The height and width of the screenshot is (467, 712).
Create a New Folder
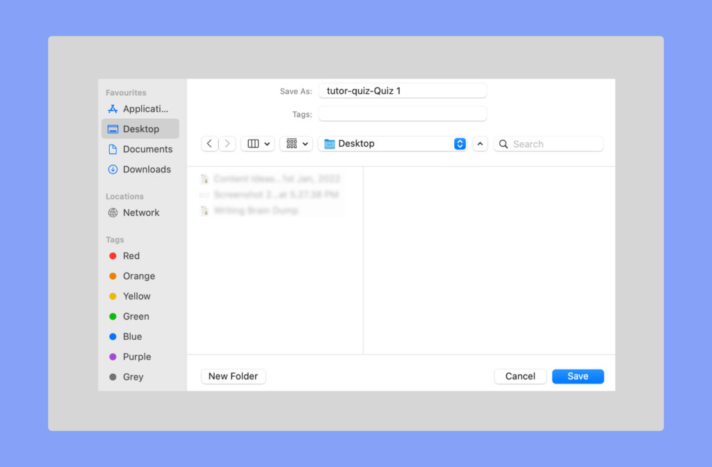point(233,376)
